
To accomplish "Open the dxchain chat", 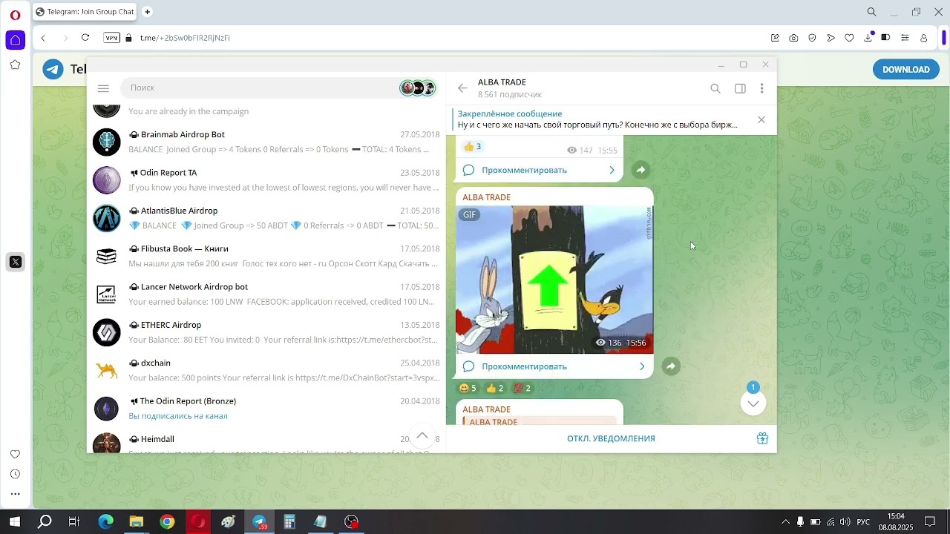I will pos(266,371).
